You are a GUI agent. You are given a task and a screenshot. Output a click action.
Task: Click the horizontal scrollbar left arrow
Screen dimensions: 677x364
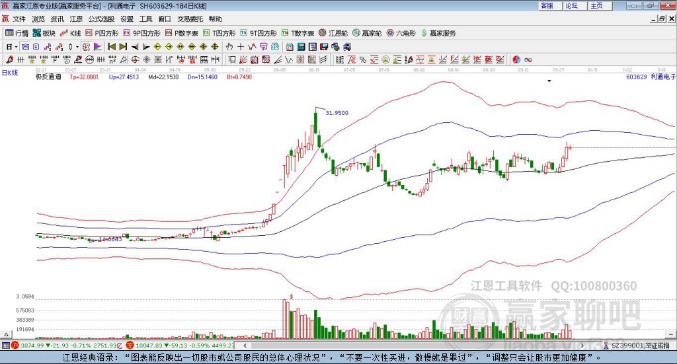[x=245, y=346]
